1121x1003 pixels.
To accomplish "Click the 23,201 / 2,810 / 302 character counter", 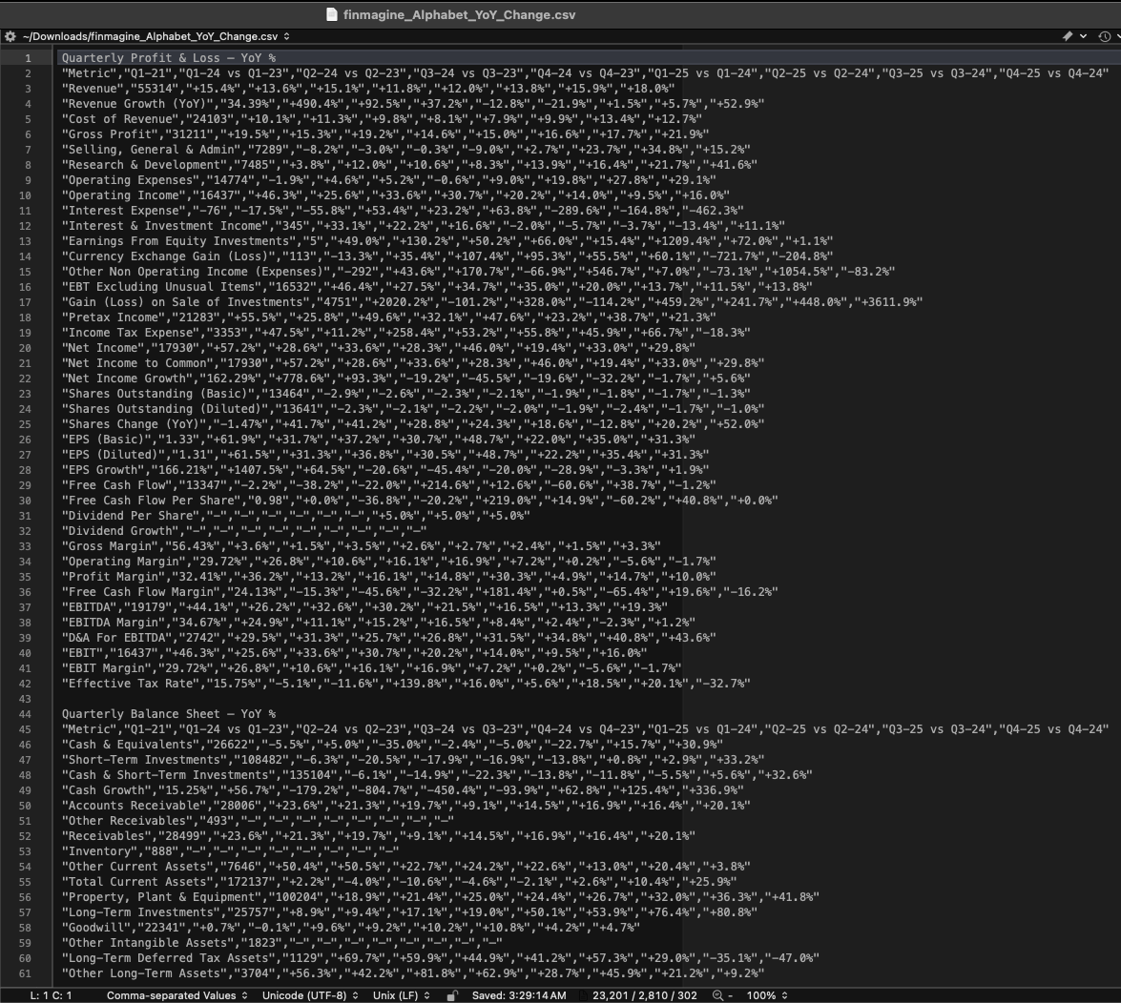I will point(643,994).
